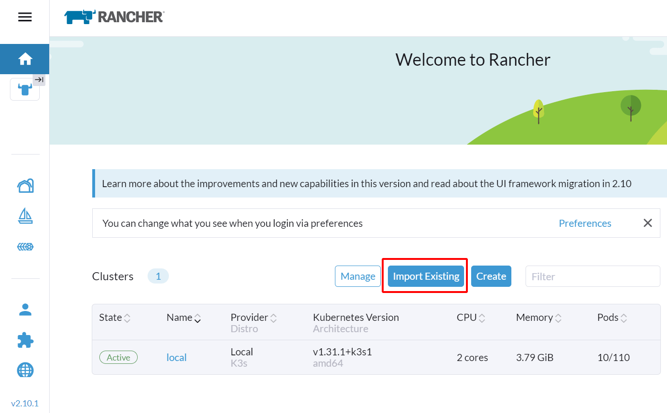Open the local cluster cow-head icon
Screen dimensions: 667x413
pos(25,89)
